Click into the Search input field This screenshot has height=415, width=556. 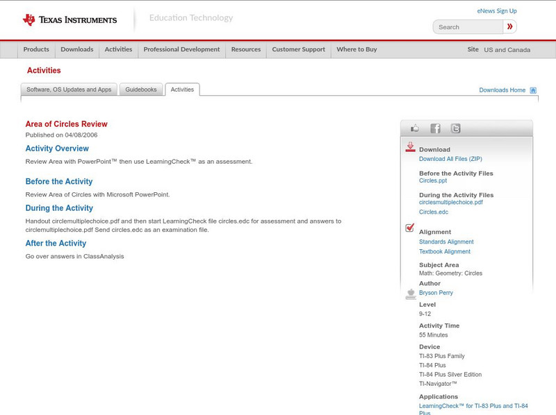click(468, 27)
